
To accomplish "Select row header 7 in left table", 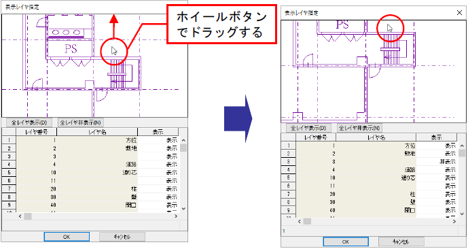I will [x=9, y=189].
